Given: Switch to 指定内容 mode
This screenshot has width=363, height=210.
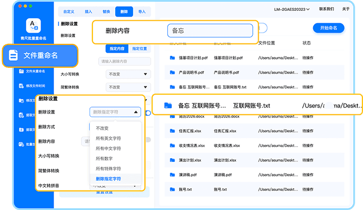Looking at the screenshot, I should [x=117, y=49].
